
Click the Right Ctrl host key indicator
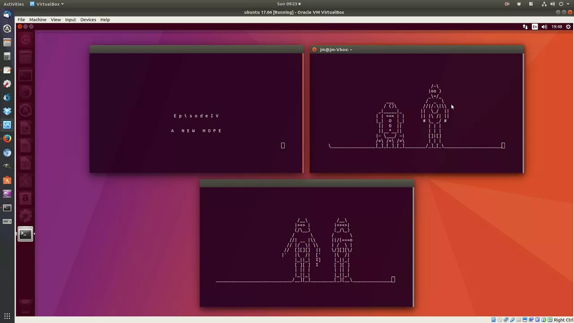point(564,320)
